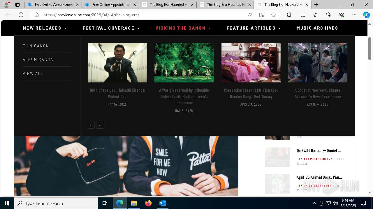Expand the Festival Coverage menu

click(x=111, y=28)
